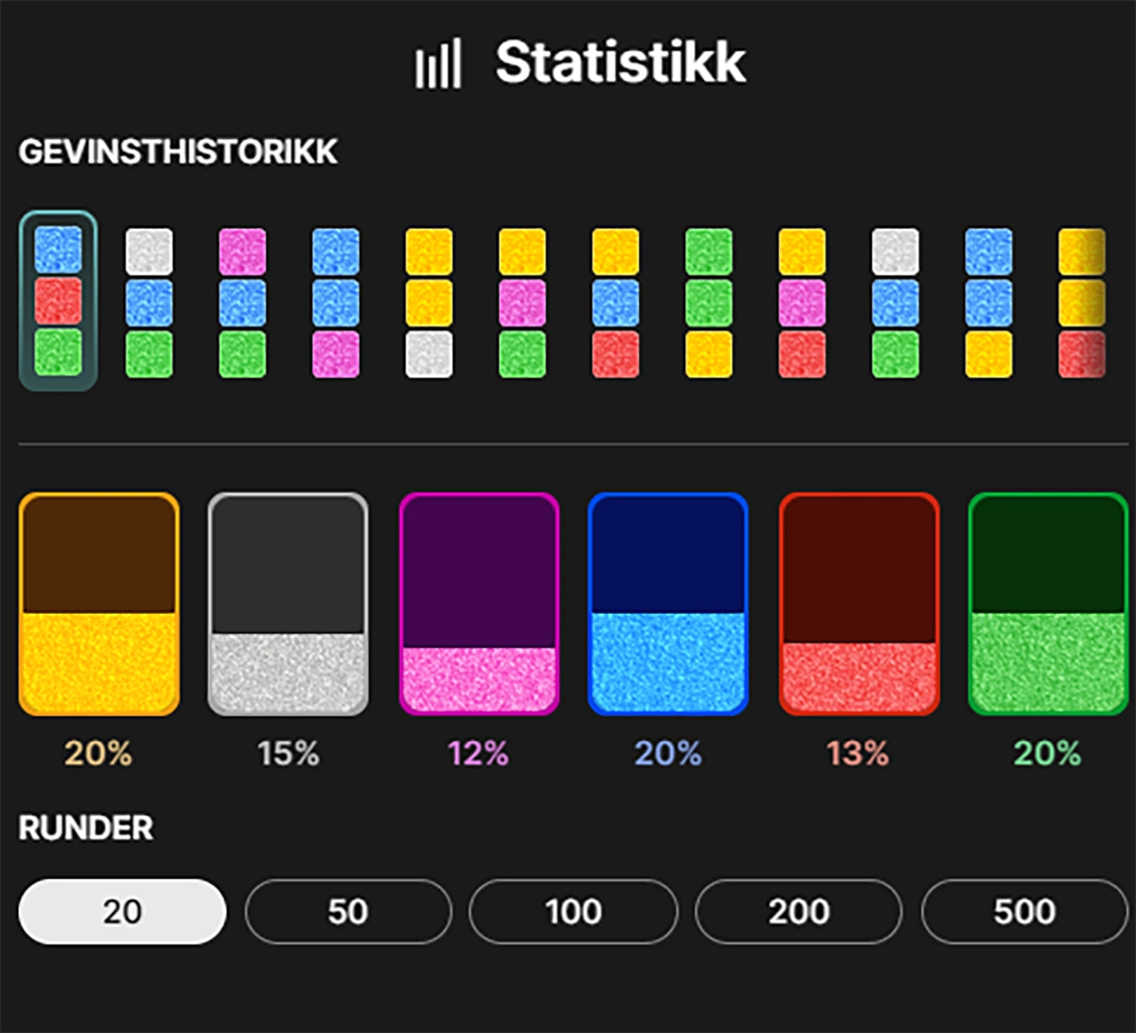Click the bar chart icon beside Statistikk
The height and width of the screenshot is (1033, 1136).
click(437, 64)
